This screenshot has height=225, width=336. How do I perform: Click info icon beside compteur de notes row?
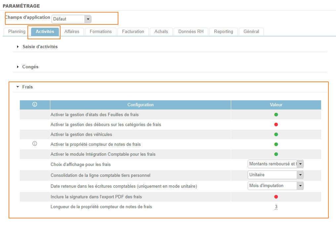35,144
